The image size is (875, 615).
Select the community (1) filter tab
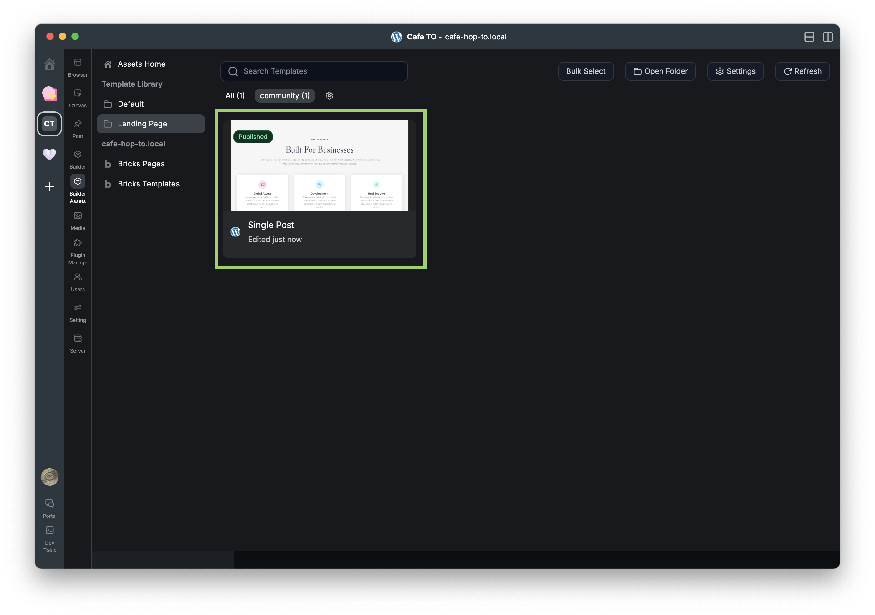(284, 96)
